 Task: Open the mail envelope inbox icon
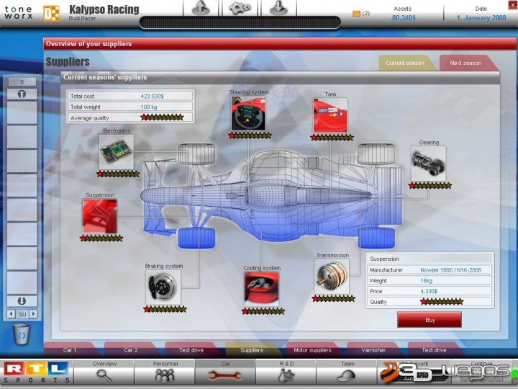[356, 14]
